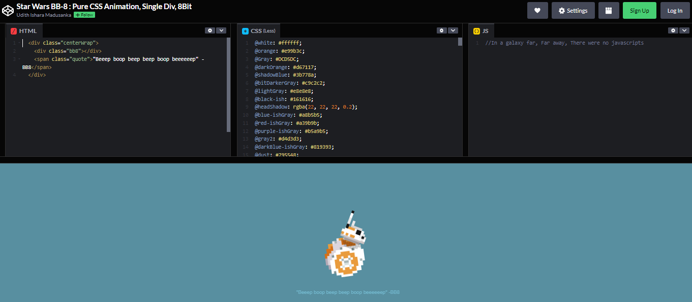Expand the HTML panel dropdown chevron

[x=221, y=30]
